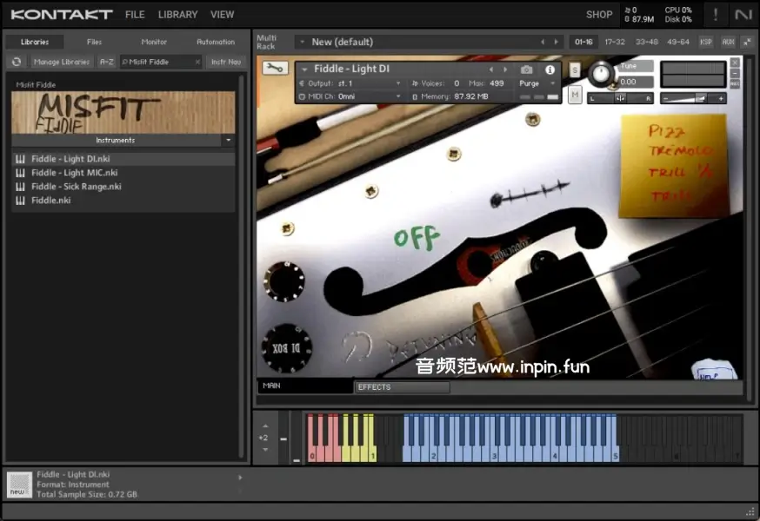Load Fiddle - Sick Range.nki instrument
This screenshot has width=760, height=521.
pos(77,187)
